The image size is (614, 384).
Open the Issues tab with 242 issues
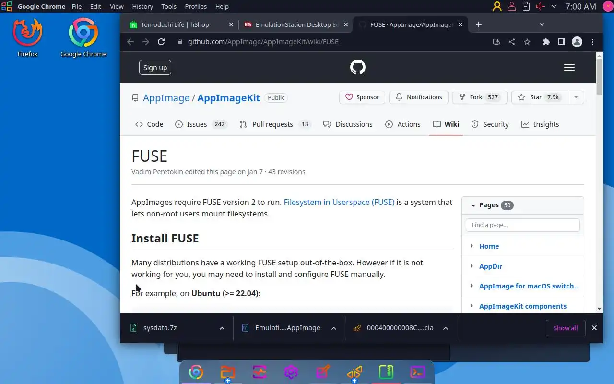(x=201, y=124)
